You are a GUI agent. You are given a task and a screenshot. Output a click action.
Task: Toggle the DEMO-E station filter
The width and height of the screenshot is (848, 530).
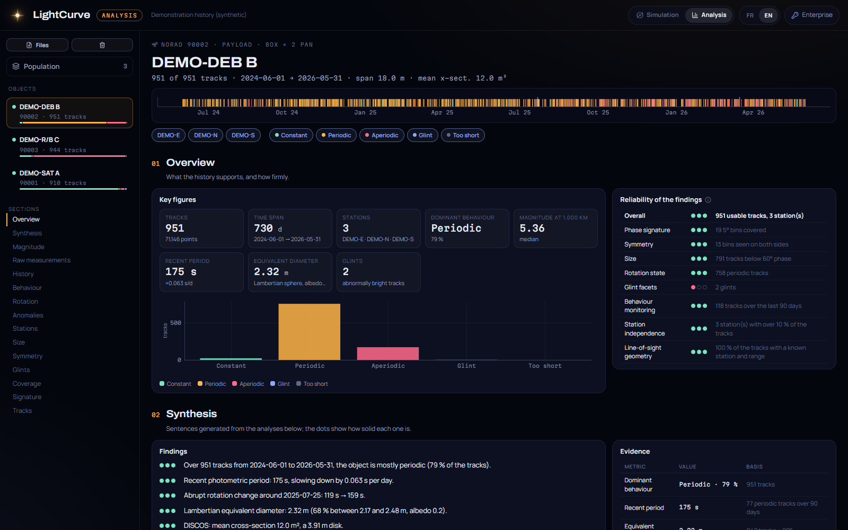pos(169,135)
